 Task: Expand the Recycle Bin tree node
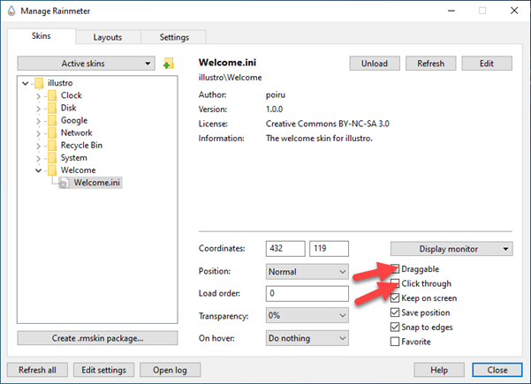pos(38,147)
